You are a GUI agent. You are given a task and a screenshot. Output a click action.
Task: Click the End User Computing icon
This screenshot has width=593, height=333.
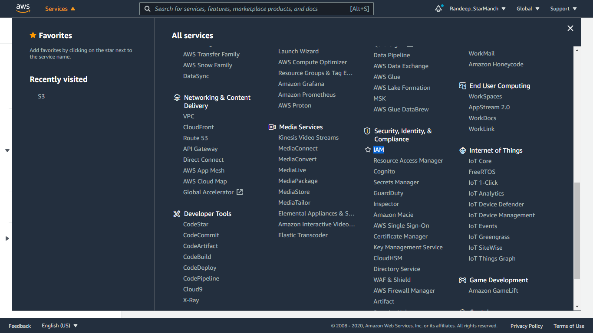click(x=463, y=86)
